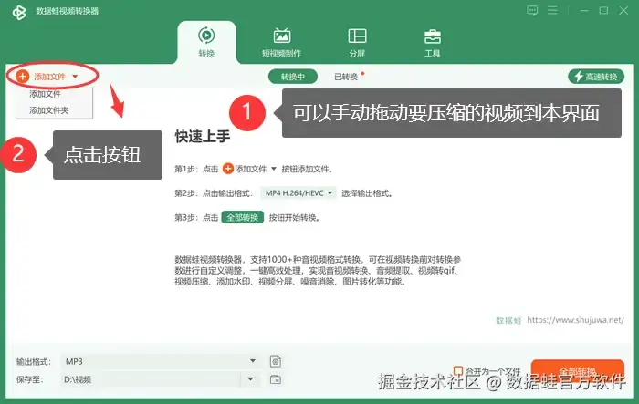Click the plus 添加文件 icon in step 1
The image size is (639, 404).
(228, 169)
